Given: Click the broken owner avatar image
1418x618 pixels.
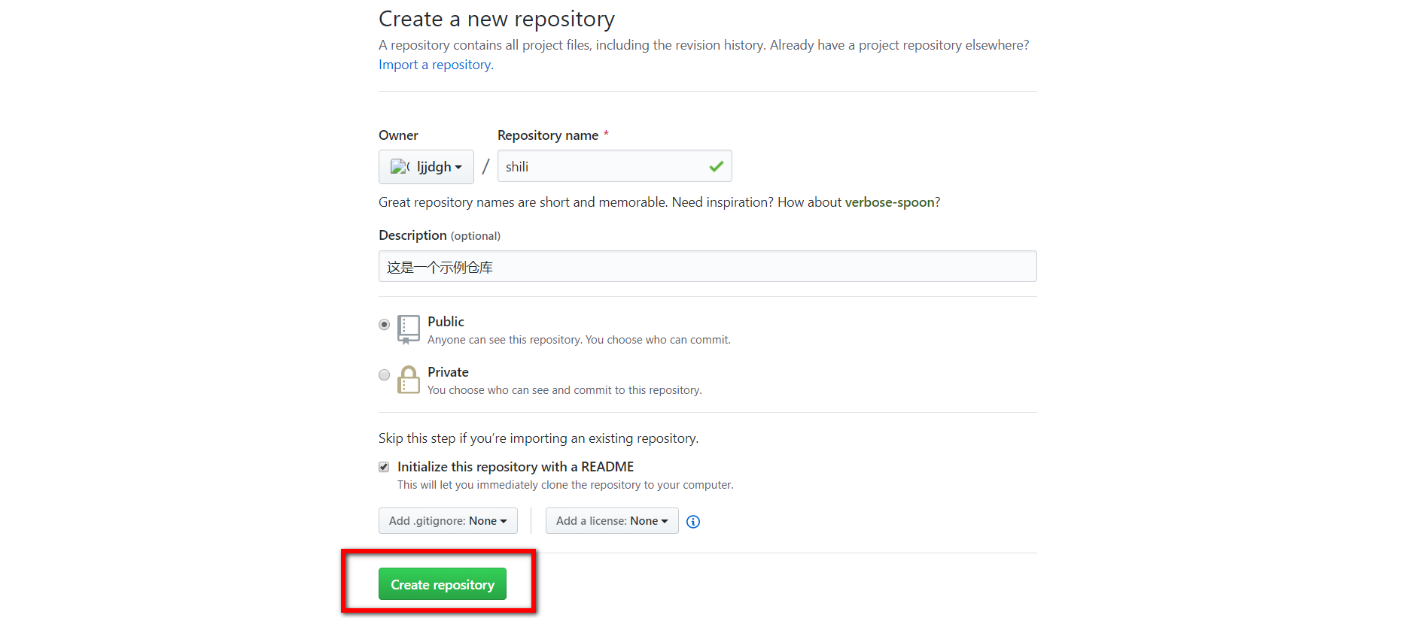Looking at the screenshot, I should point(399,167).
